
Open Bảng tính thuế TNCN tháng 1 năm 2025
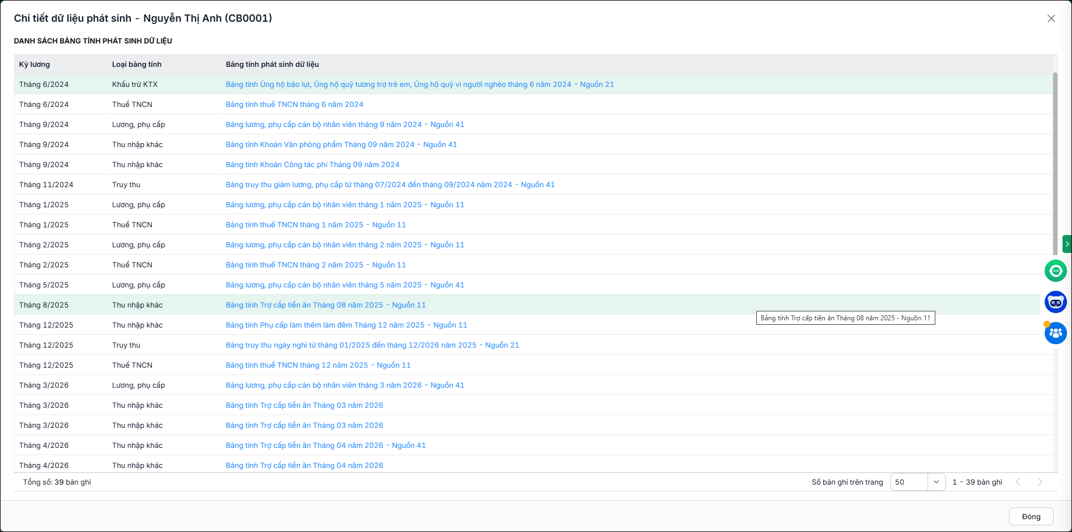(x=316, y=225)
